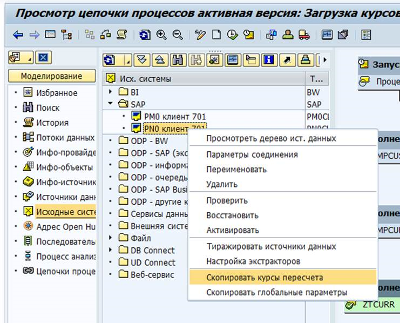Viewport: 400px width, 323px height.
Task: Select Активировать in context menu
Action: point(283,230)
